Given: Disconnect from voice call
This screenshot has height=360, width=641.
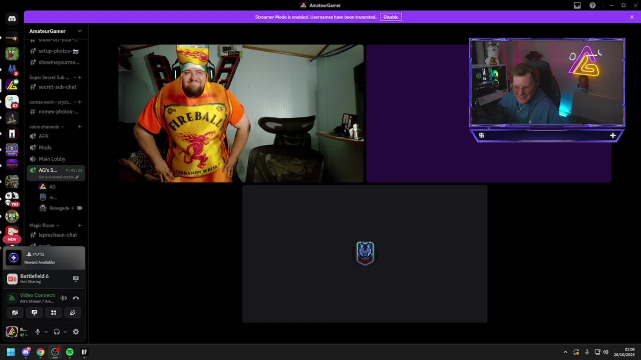Looking at the screenshot, I should pyautogui.click(x=76, y=298).
